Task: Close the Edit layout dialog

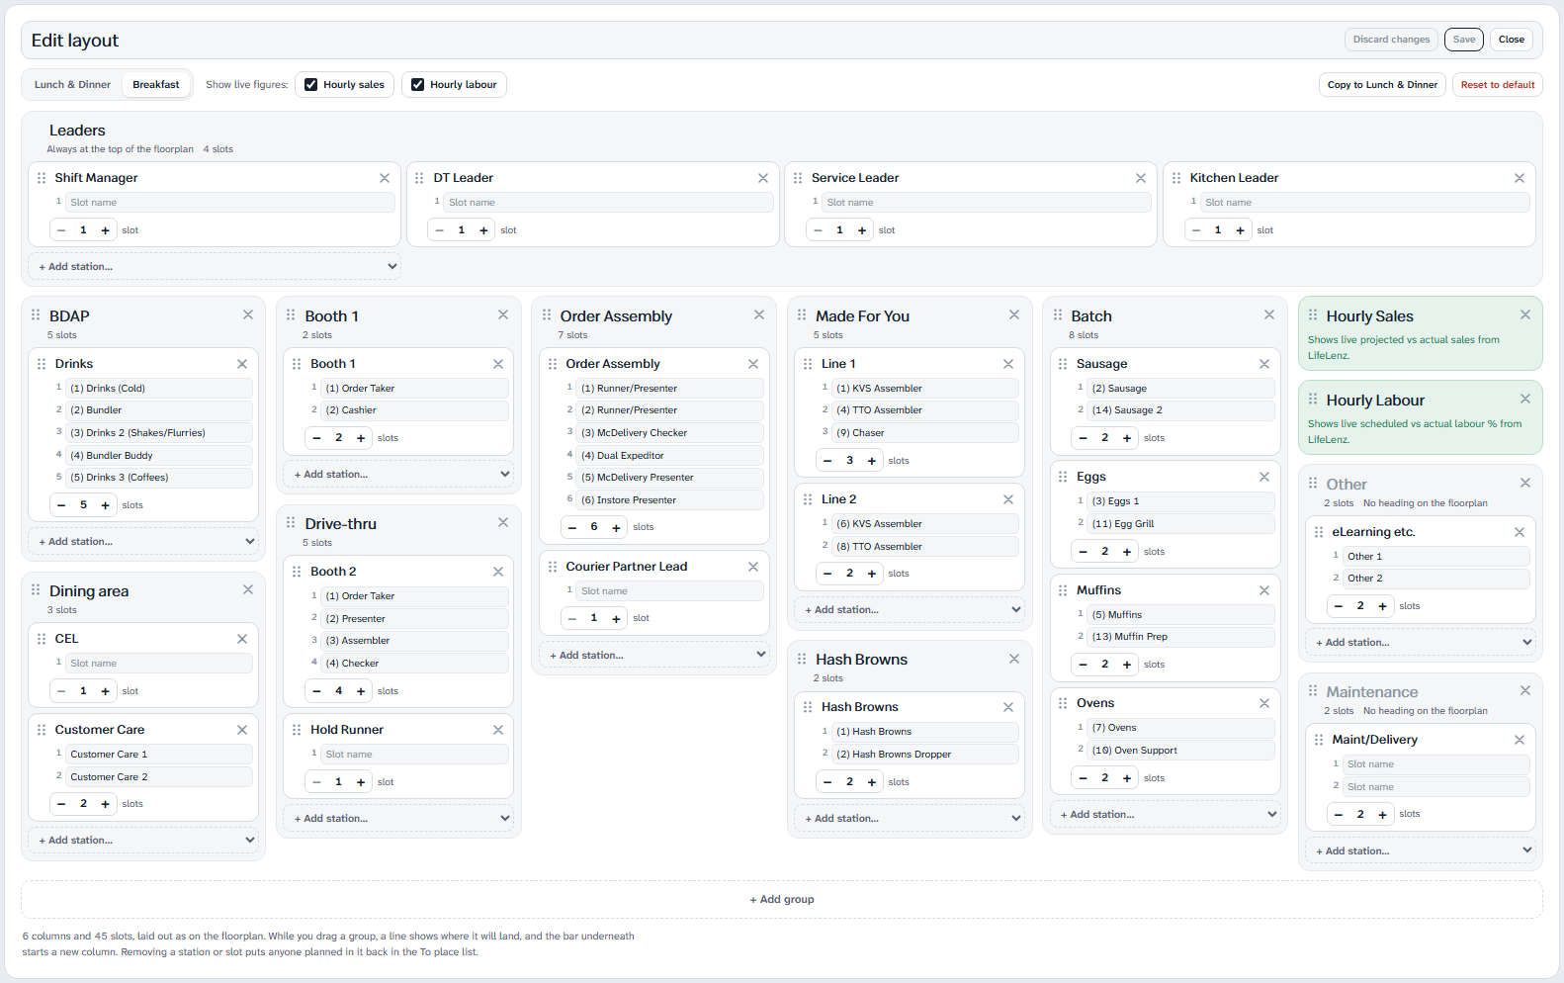Action: (1512, 40)
